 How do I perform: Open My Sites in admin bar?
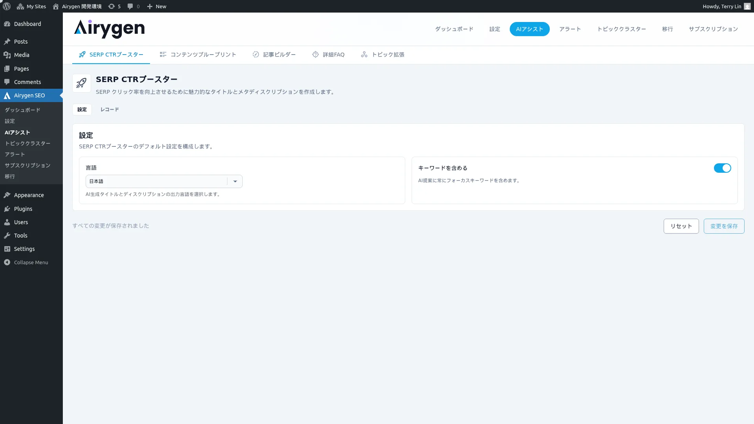pyautogui.click(x=31, y=6)
